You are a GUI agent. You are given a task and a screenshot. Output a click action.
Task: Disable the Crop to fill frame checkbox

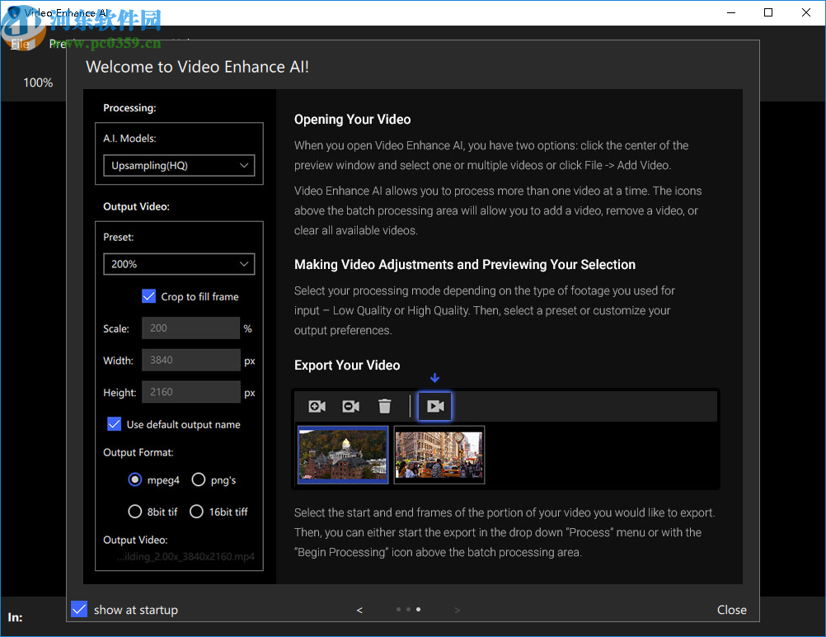coord(149,295)
